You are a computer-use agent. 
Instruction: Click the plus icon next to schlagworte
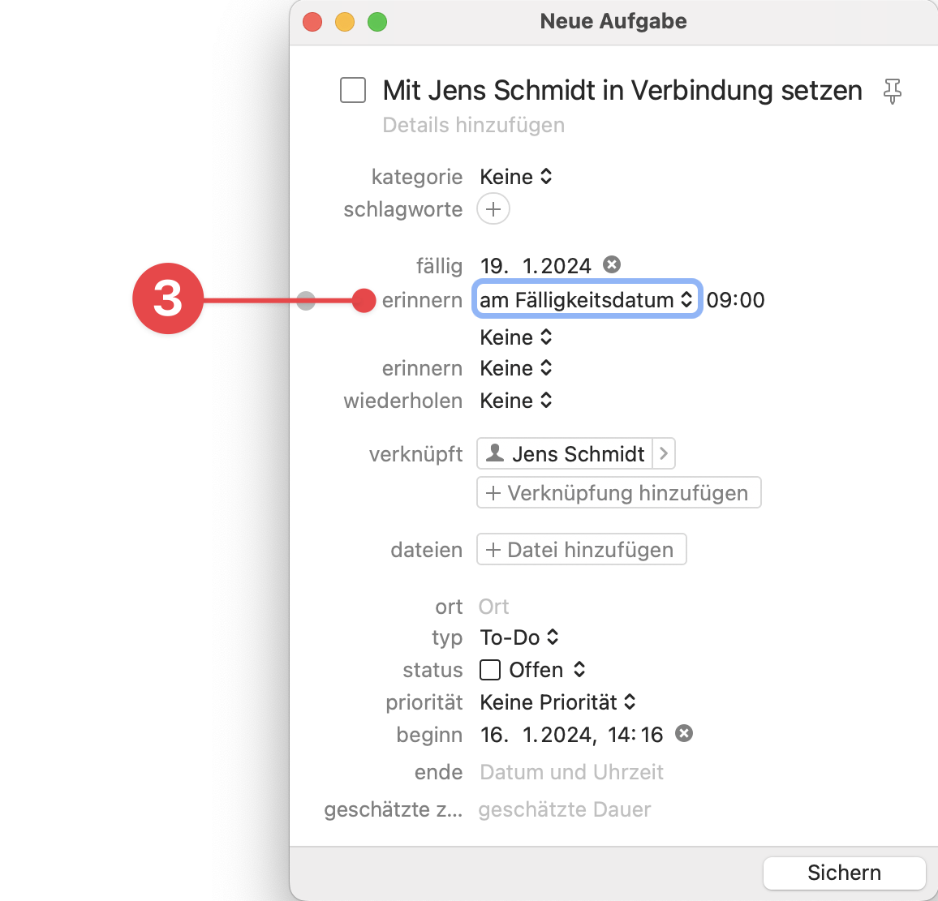[493, 208]
